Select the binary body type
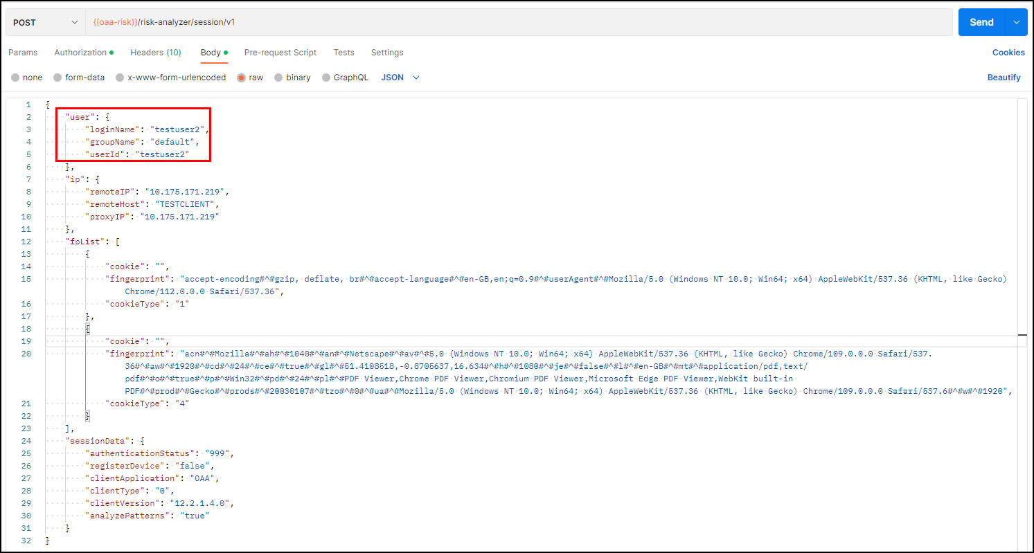Viewport: 1034px width, 553px height. tap(292, 78)
